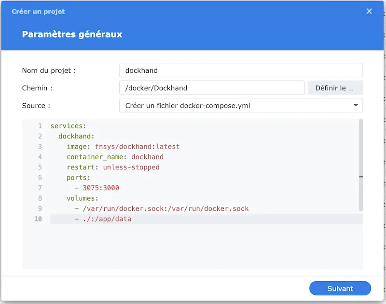The image size is (386, 304).
Task: Click line number 10 in gutter
Action: pyautogui.click(x=38, y=219)
